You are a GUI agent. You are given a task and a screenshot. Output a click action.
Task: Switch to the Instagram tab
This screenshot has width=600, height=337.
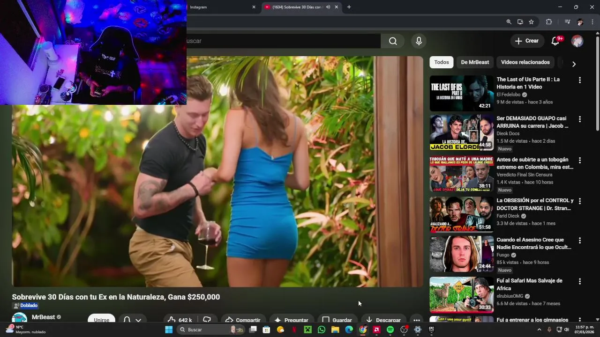[x=220, y=7]
